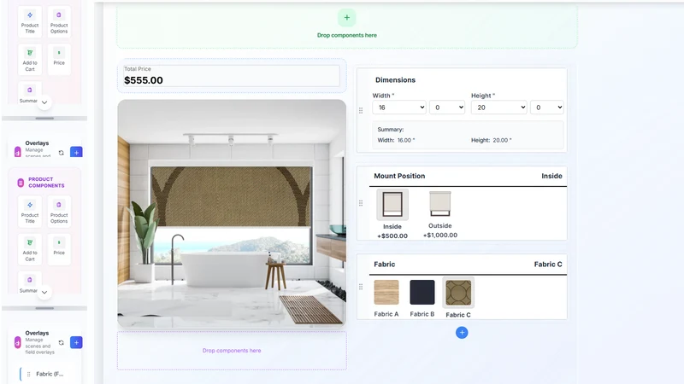This screenshot has width=684, height=384.
Task: Select the Inside mount position option
Action: click(x=392, y=214)
